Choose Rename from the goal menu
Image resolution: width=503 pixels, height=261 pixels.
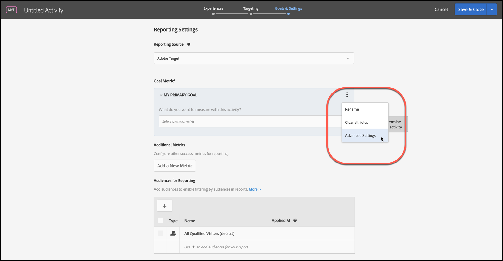pyautogui.click(x=352, y=109)
